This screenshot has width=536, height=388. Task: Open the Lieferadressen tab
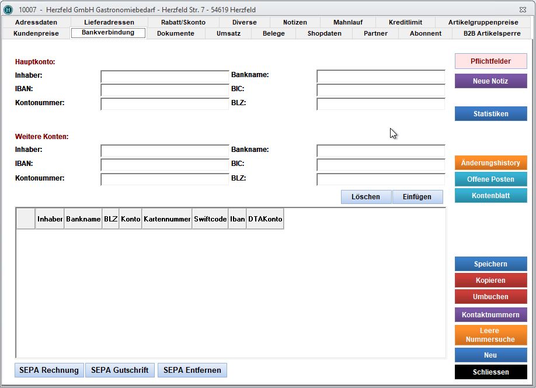[109, 22]
